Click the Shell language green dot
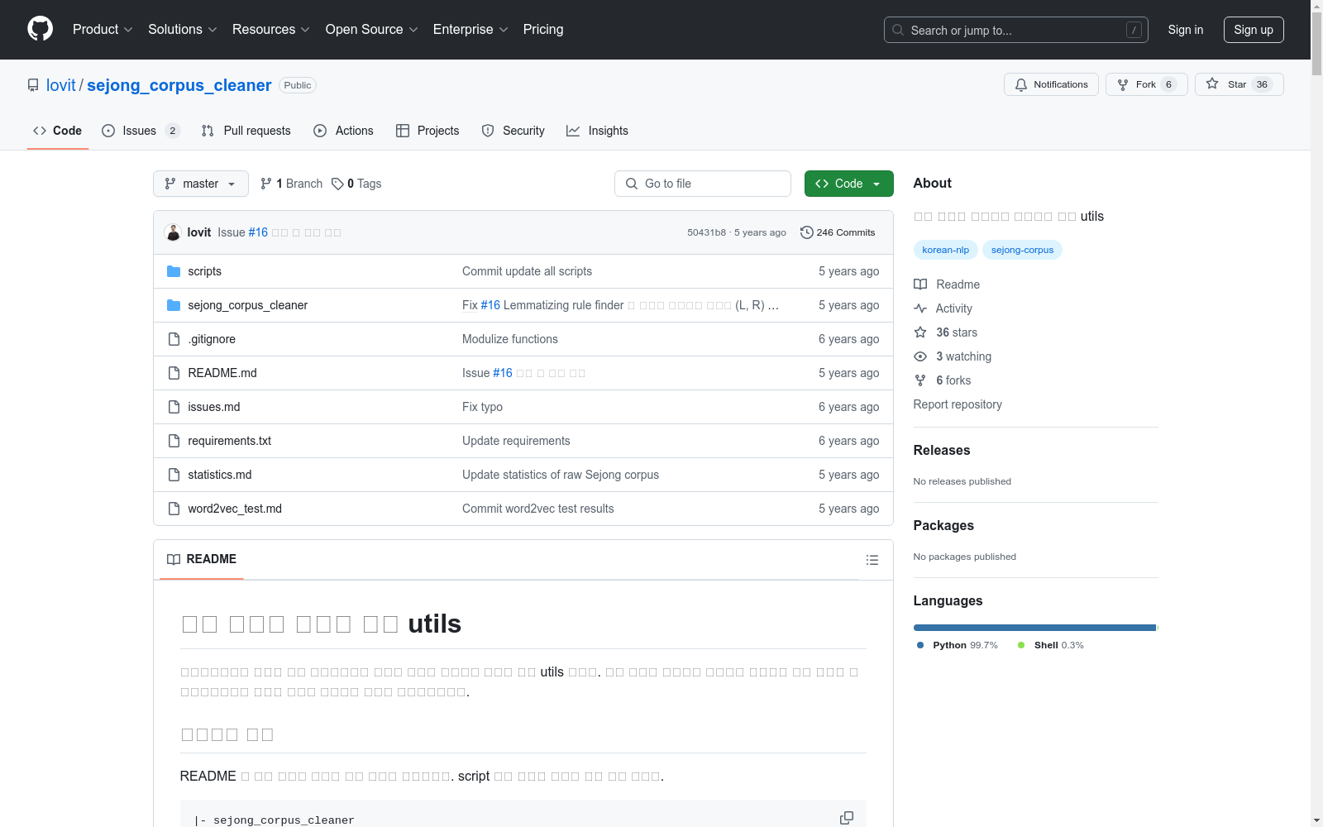The height and width of the screenshot is (827, 1323). 1021,645
